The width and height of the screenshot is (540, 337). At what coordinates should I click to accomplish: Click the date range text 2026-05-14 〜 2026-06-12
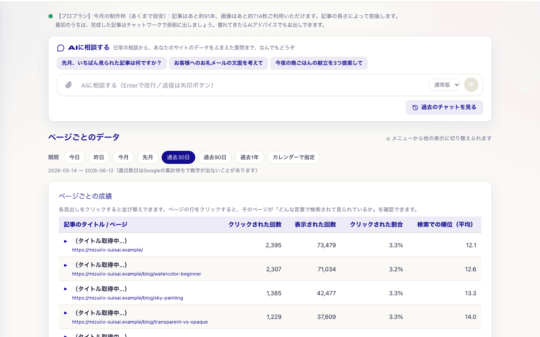pos(81,171)
